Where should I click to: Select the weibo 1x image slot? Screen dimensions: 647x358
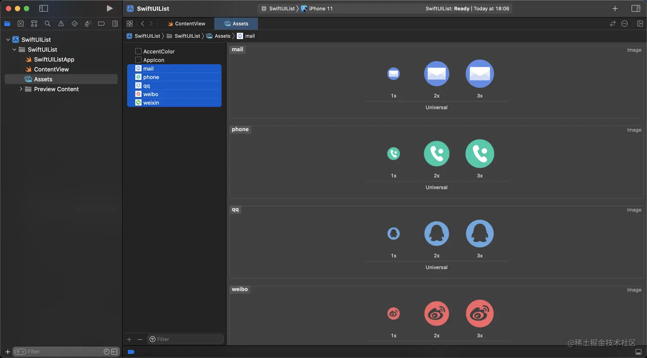point(394,314)
